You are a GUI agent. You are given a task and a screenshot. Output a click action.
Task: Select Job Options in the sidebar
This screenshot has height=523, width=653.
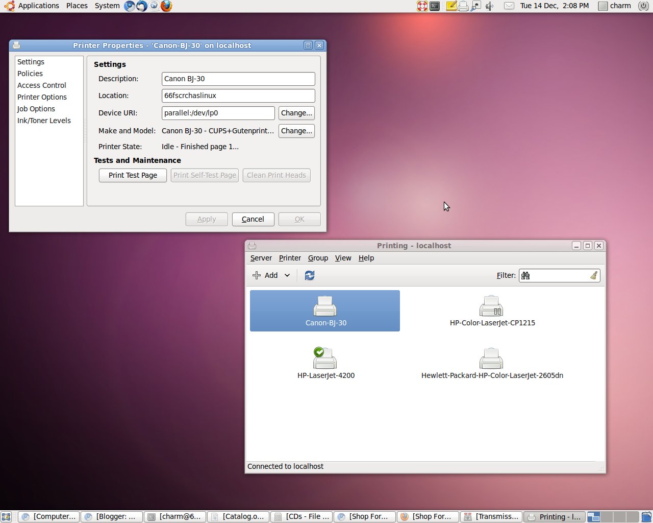(49, 109)
